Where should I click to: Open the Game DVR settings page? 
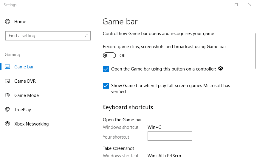(25, 81)
